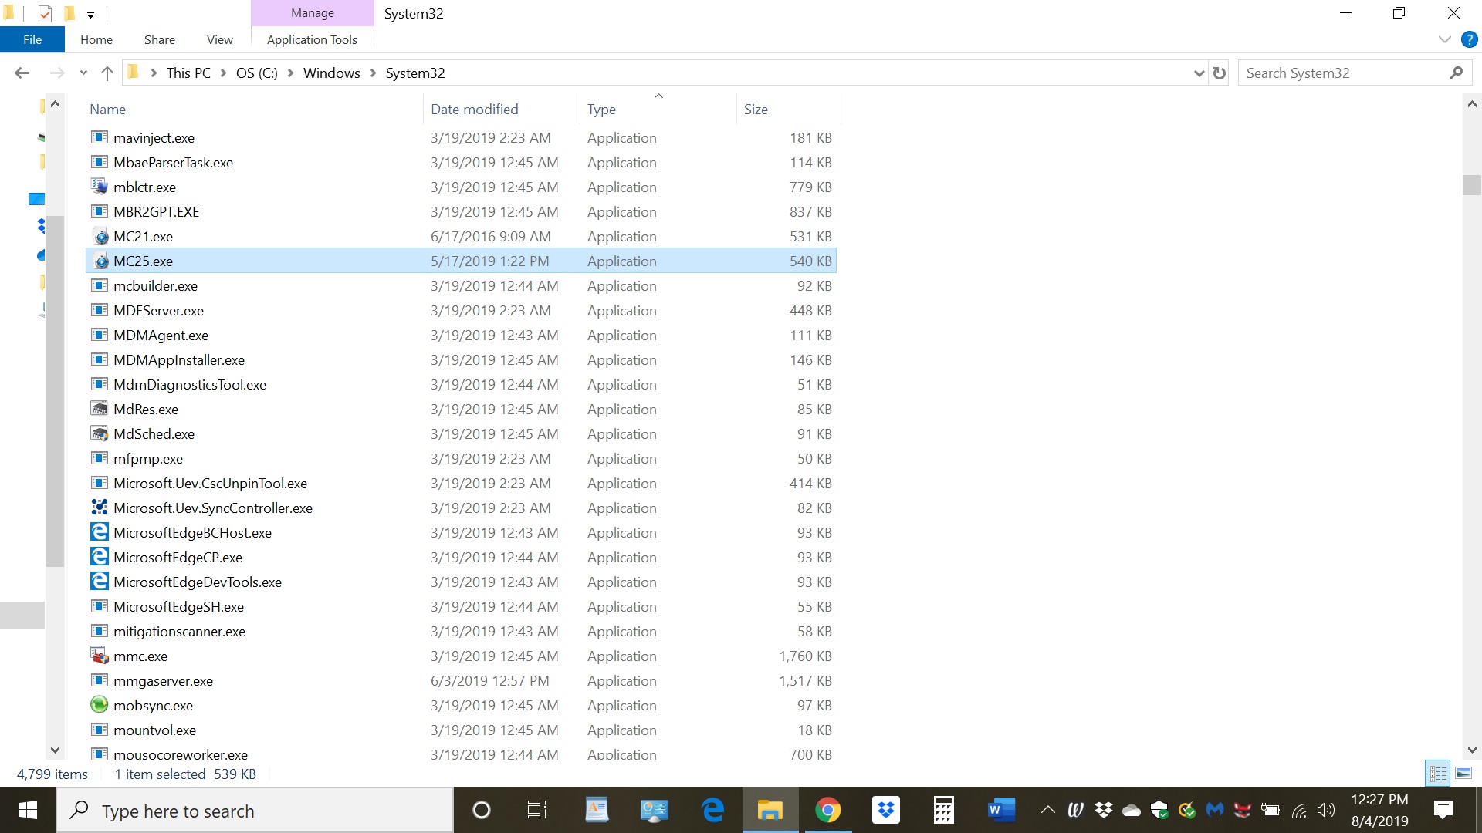Open the Windows Start menu
Screen dimensions: 1482x833
[x=28, y=810]
